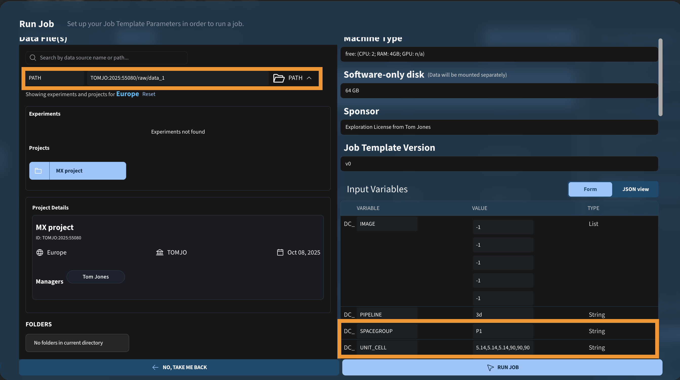Open the Job Template Version selector
Screen dimensions: 680x380
point(499,164)
